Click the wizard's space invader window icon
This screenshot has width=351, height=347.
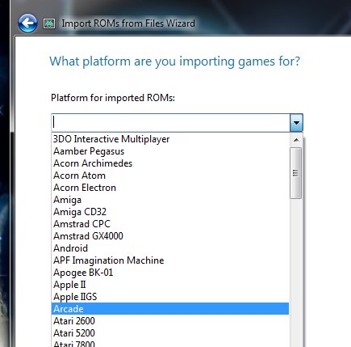[49, 23]
